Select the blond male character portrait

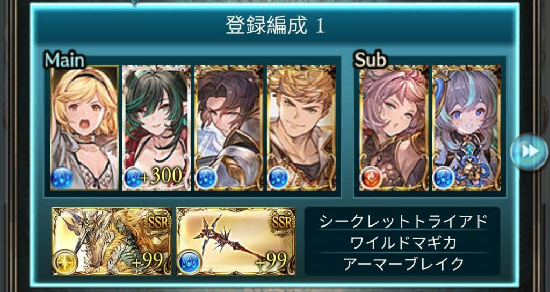pyautogui.click(x=301, y=128)
